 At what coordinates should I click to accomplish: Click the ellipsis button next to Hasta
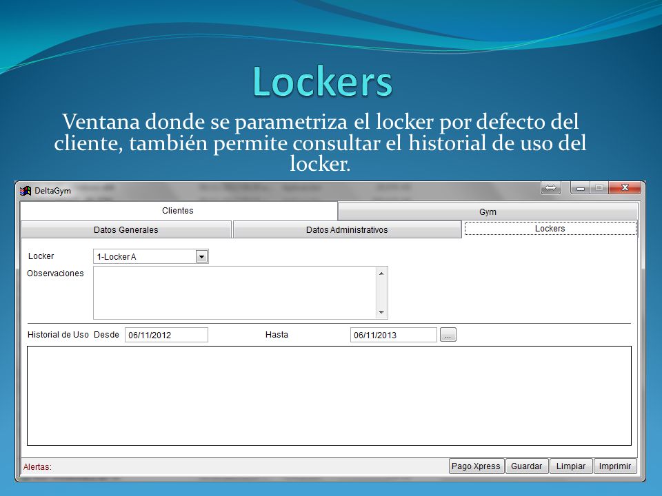coord(448,335)
